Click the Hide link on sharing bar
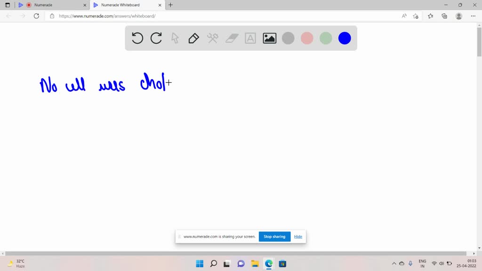The height and width of the screenshot is (271, 482). [298, 236]
